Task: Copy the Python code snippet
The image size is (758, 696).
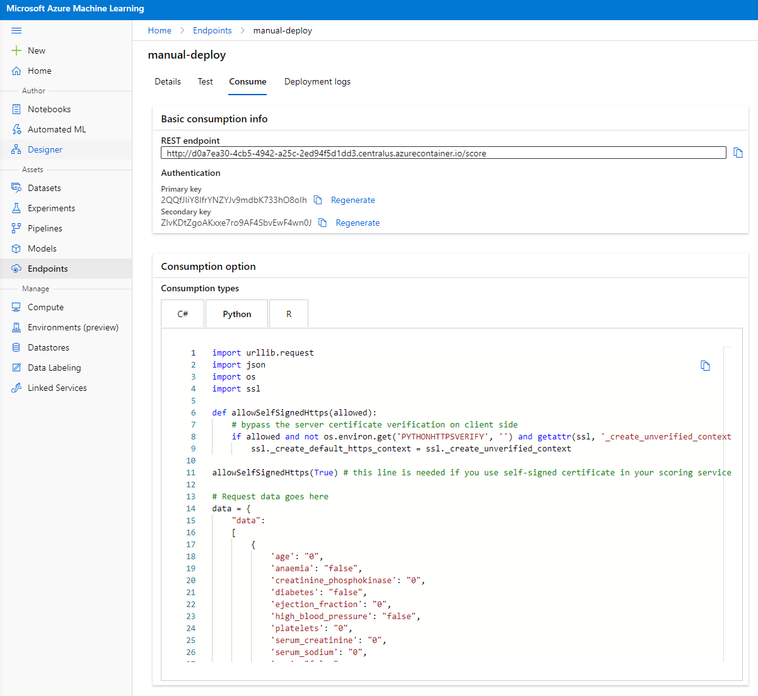Action: click(x=705, y=366)
